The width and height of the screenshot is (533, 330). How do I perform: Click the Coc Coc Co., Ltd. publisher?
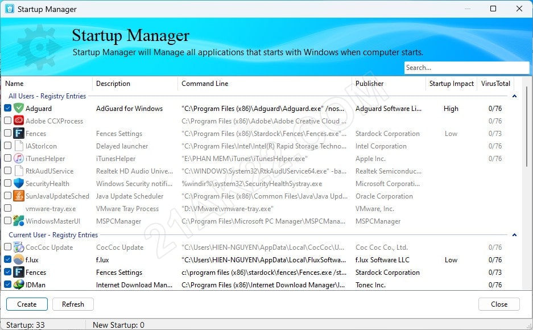382,247
